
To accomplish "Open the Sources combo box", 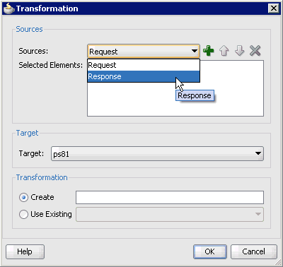I will tap(144, 51).
